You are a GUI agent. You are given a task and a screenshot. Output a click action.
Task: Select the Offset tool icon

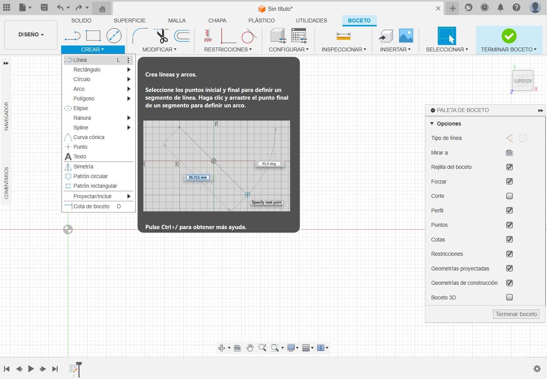tap(182, 36)
